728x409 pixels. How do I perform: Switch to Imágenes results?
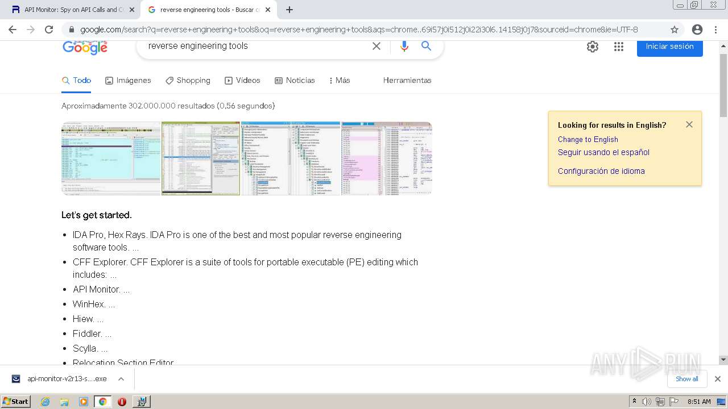pos(128,80)
